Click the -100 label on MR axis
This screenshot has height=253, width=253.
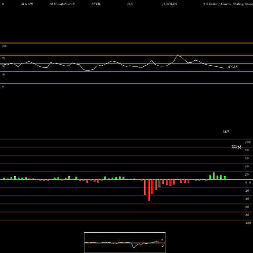[248, 223]
